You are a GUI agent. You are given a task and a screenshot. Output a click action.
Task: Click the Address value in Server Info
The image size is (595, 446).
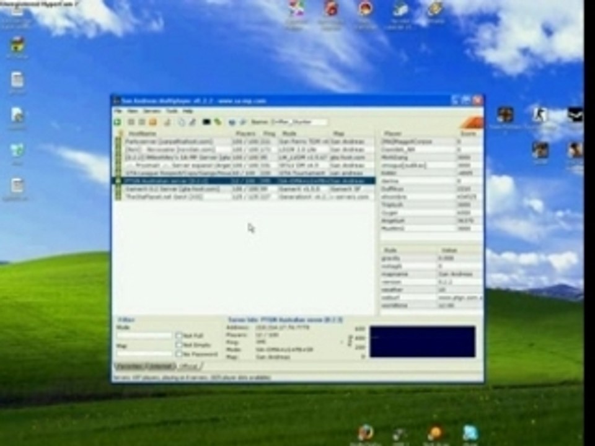(283, 328)
